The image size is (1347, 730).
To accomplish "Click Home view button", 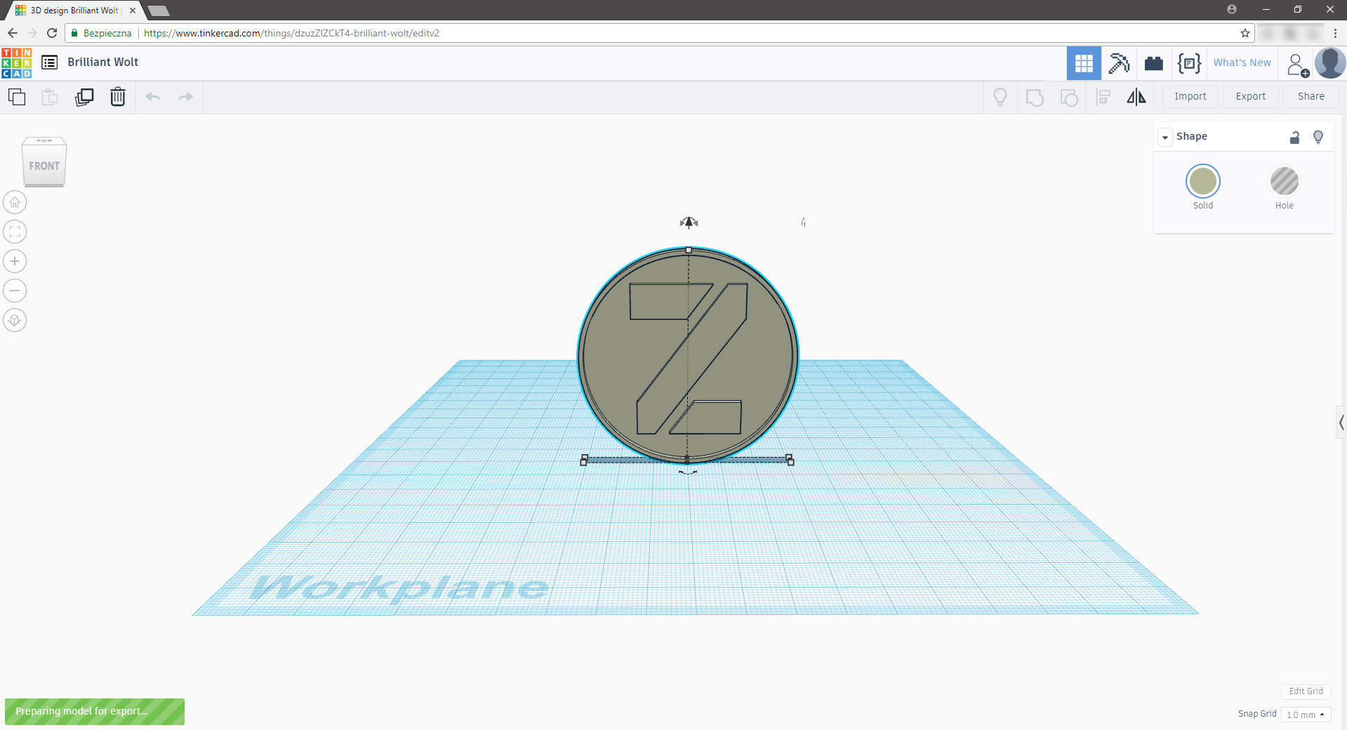I will [x=15, y=203].
